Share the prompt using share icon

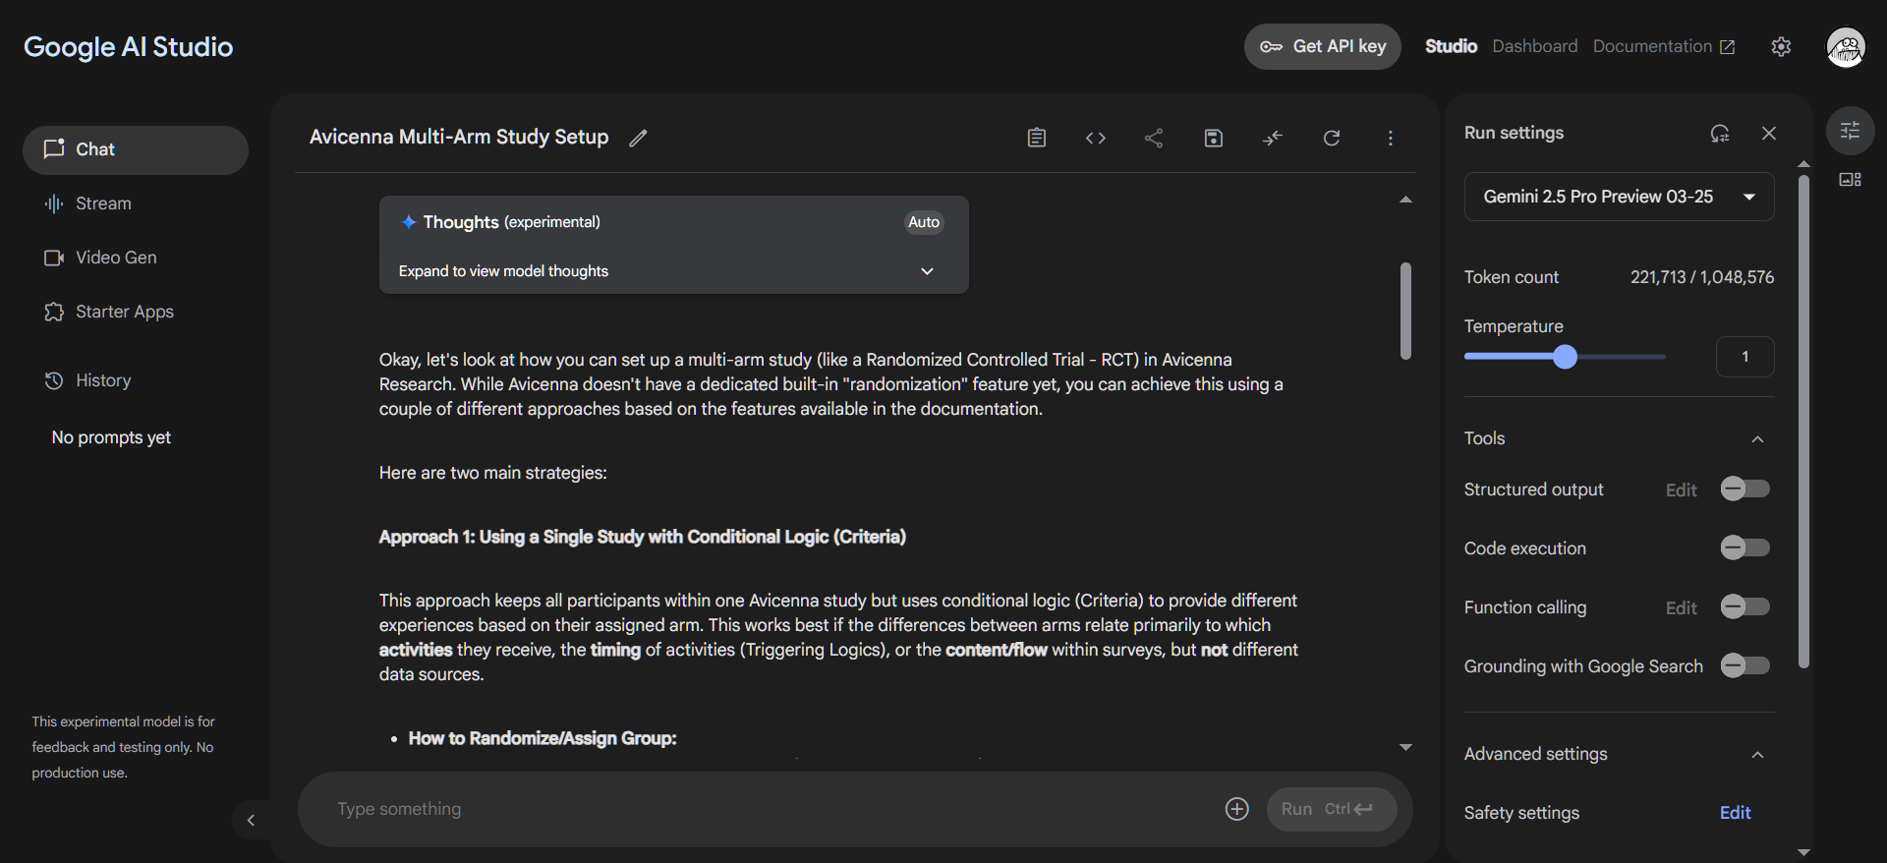(1154, 138)
